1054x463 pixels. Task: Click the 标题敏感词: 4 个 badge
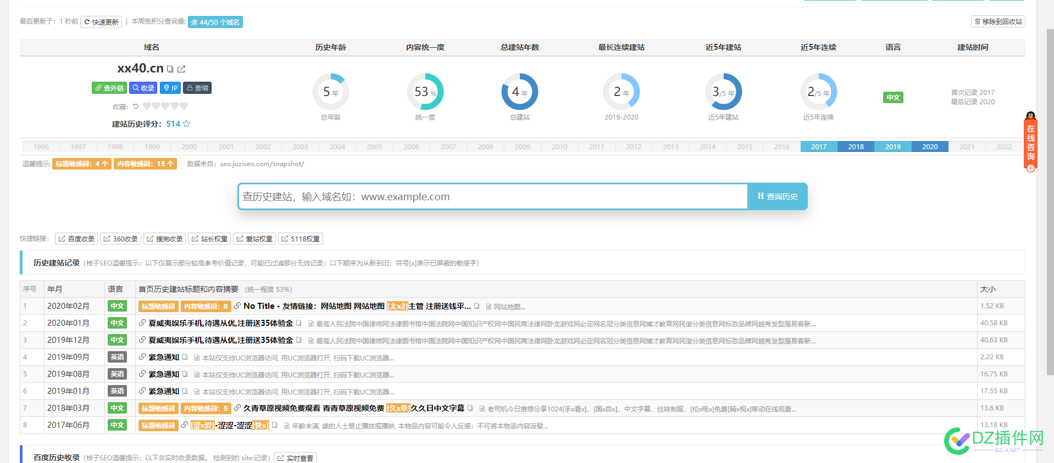coord(82,163)
